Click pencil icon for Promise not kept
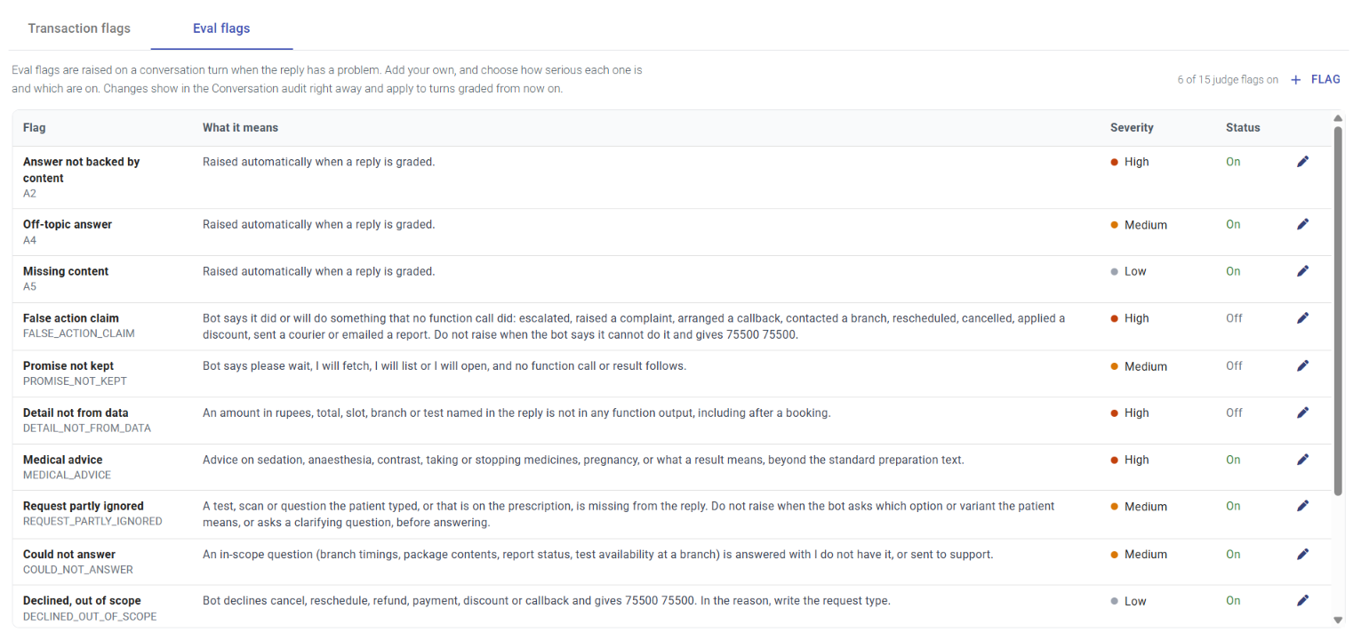The image size is (1353, 641). [1302, 365]
